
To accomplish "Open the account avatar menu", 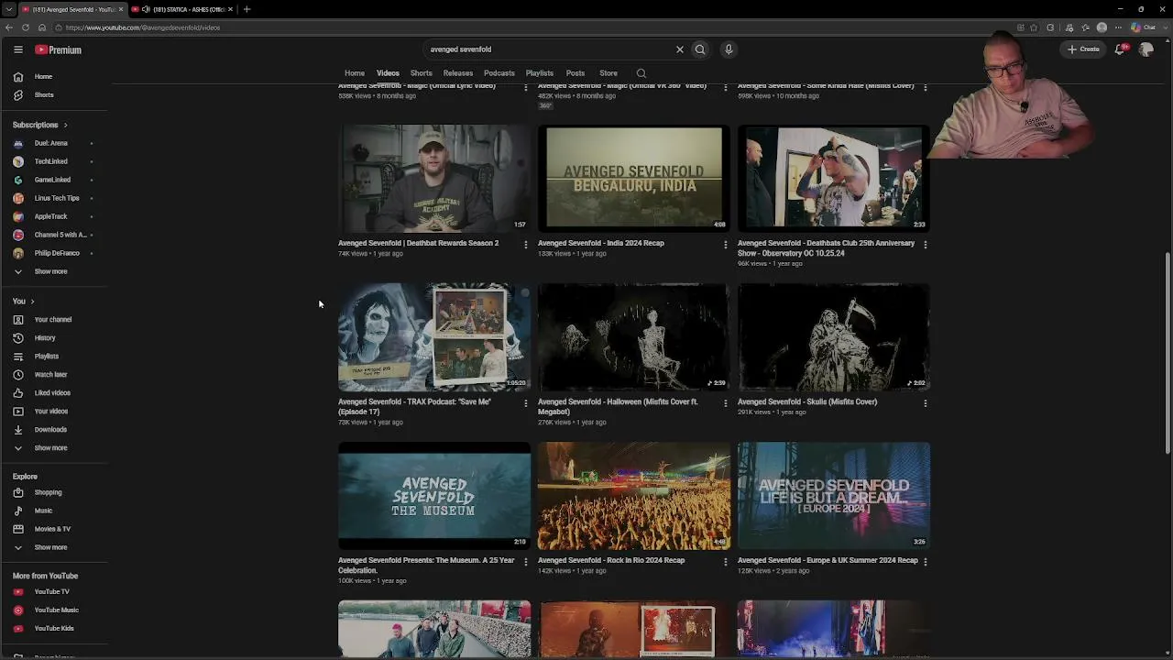I will click(x=1146, y=49).
